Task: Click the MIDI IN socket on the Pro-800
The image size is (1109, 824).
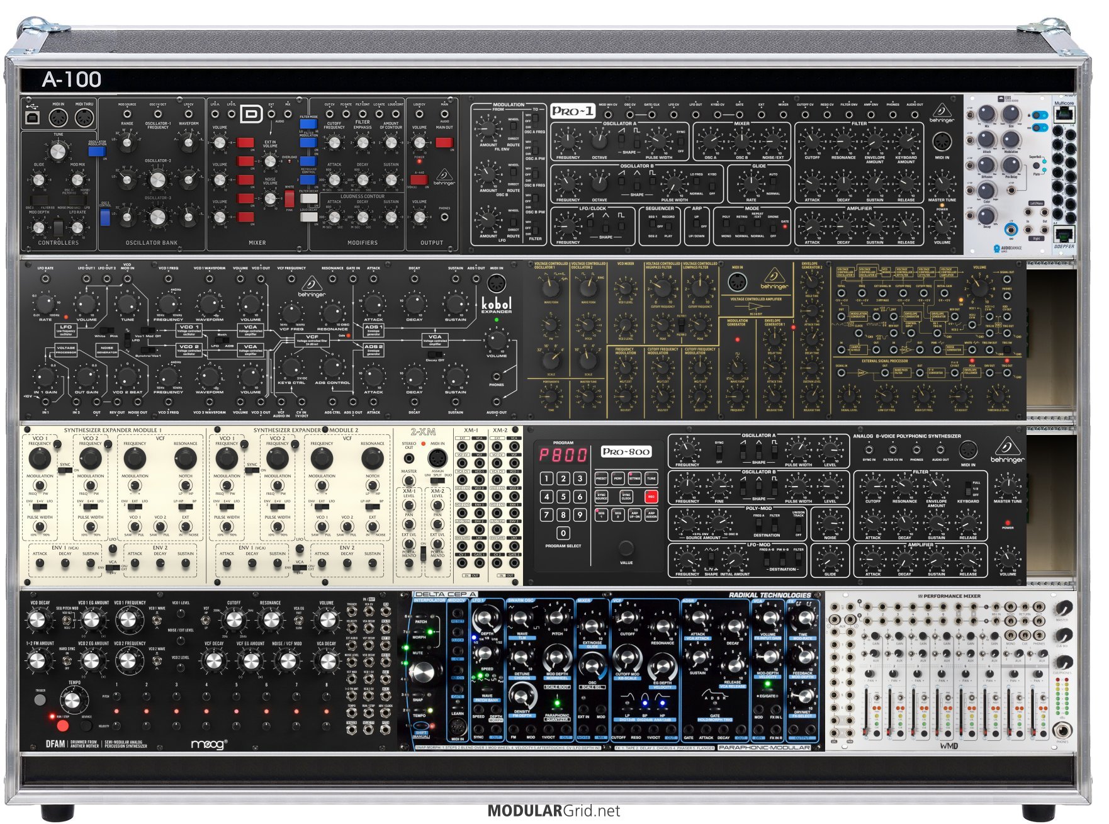Action: coord(968,450)
